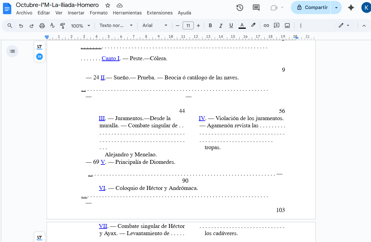Click the insert image icon
This screenshot has height=242, width=371.
click(x=287, y=25)
